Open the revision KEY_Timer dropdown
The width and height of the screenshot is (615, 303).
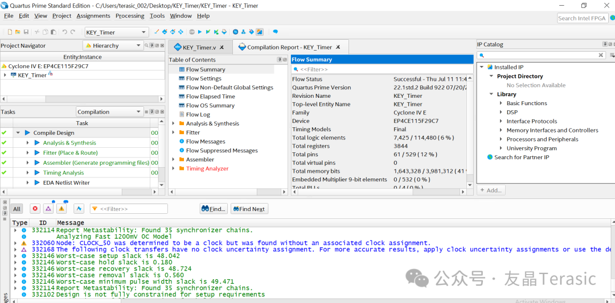(x=117, y=32)
